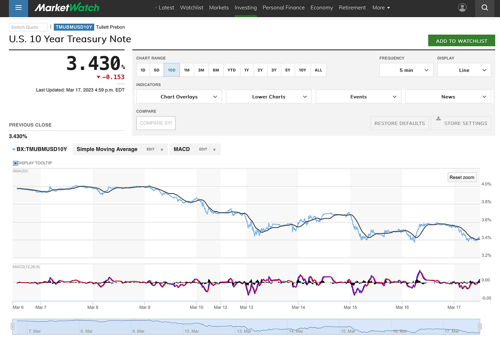Click the Restore Defaults button

(x=400, y=123)
